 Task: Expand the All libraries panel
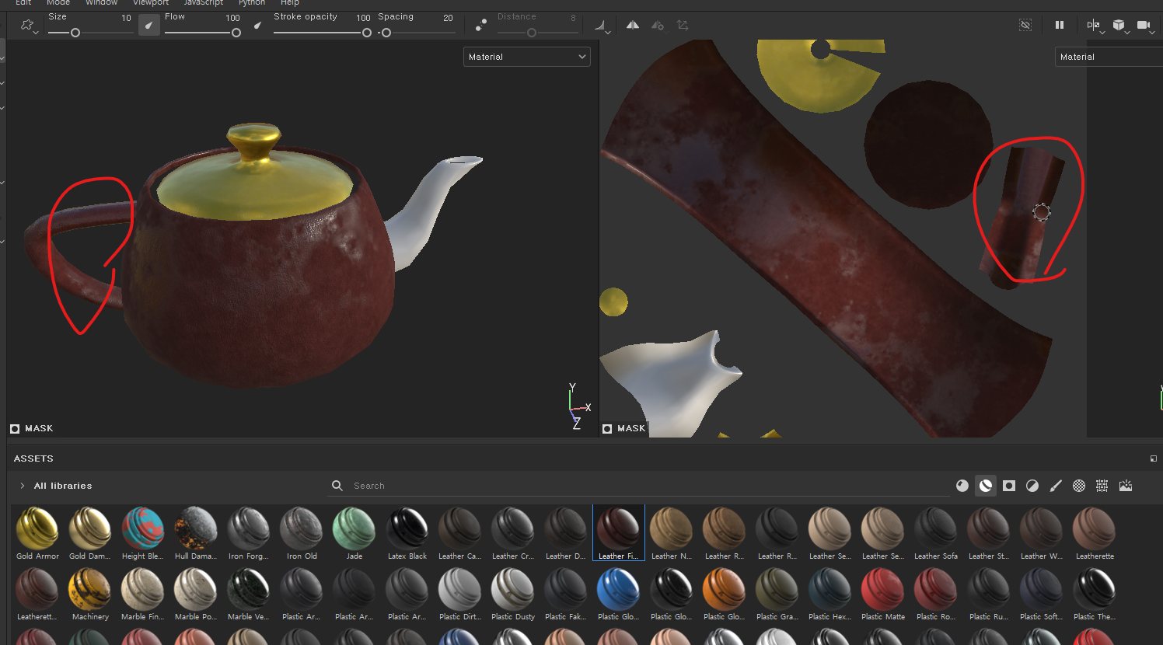point(23,486)
